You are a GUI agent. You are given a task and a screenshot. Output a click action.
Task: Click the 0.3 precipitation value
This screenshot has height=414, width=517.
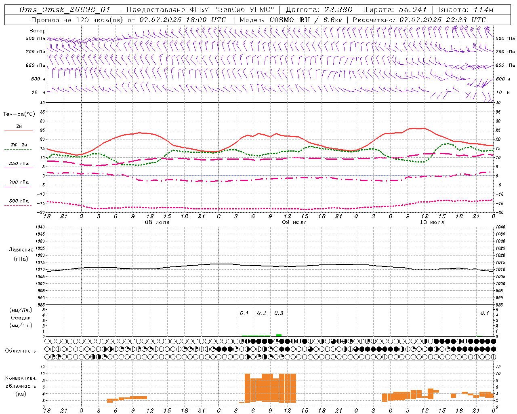pos(279,313)
